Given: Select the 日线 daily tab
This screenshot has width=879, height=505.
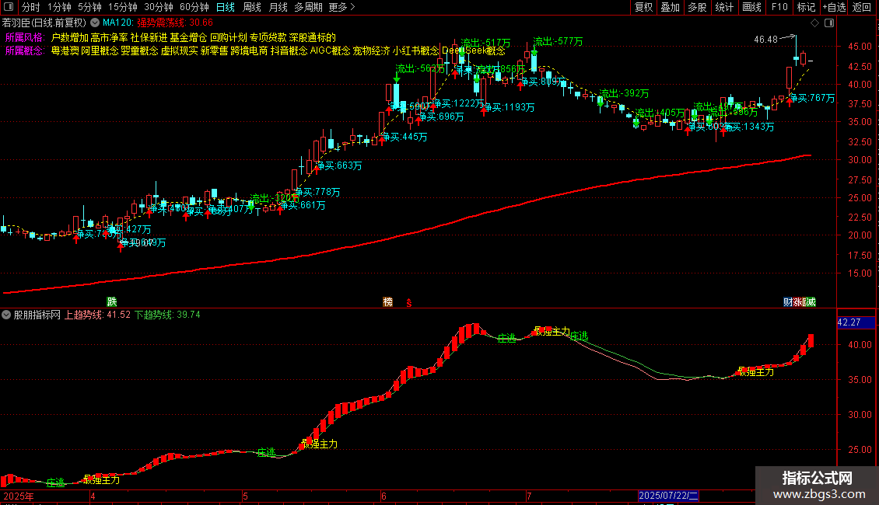Looking at the screenshot, I should point(226,7).
